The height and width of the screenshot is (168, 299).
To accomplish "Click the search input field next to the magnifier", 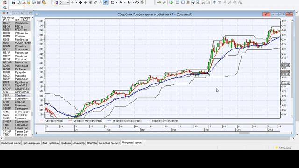I will click(17, 7).
